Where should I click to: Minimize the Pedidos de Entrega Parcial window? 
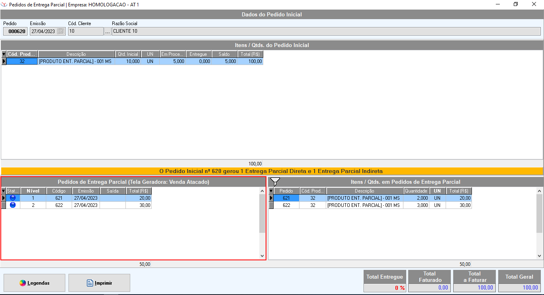[498, 4]
